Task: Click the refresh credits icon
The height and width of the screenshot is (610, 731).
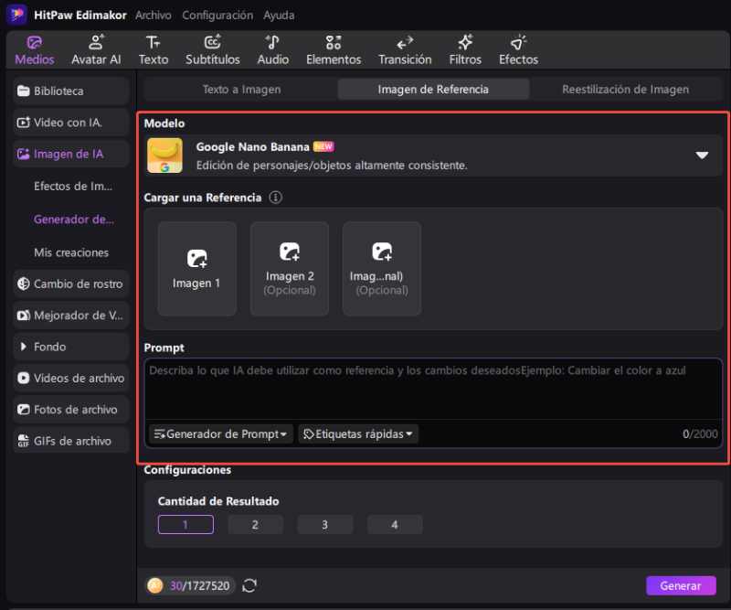Action: pyautogui.click(x=249, y=585)
